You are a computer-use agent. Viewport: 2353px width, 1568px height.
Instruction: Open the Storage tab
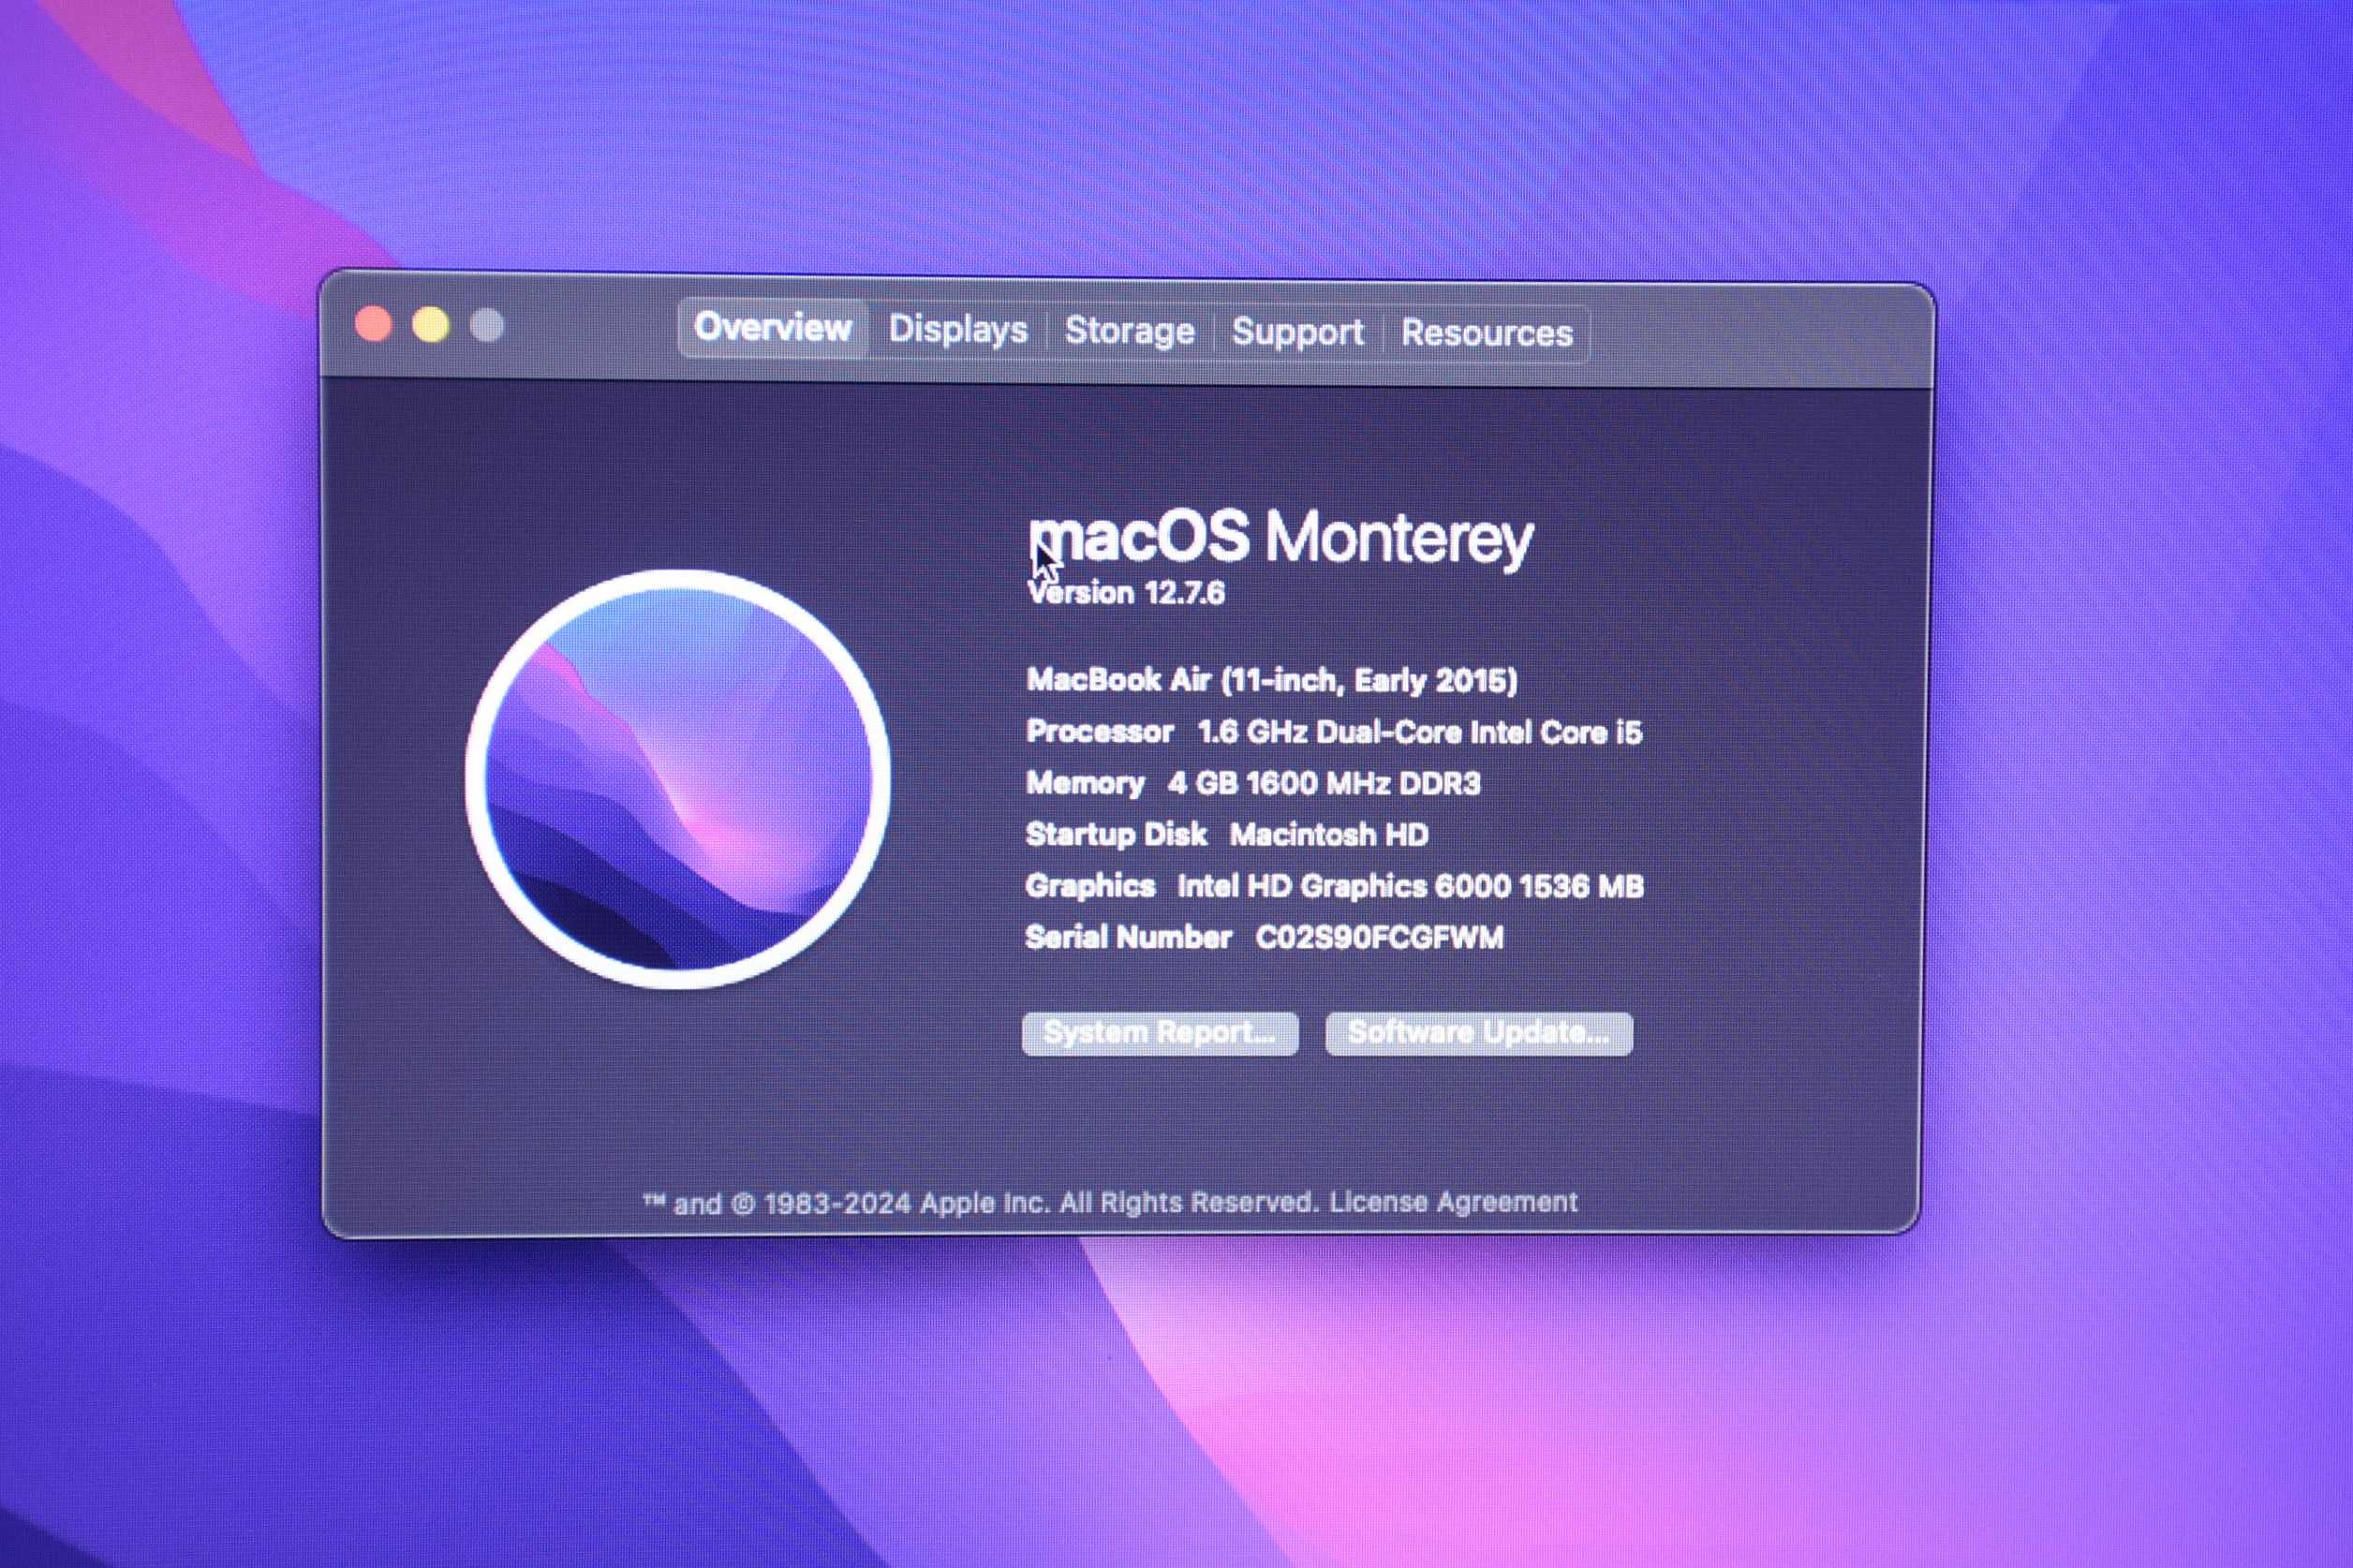1129,330
